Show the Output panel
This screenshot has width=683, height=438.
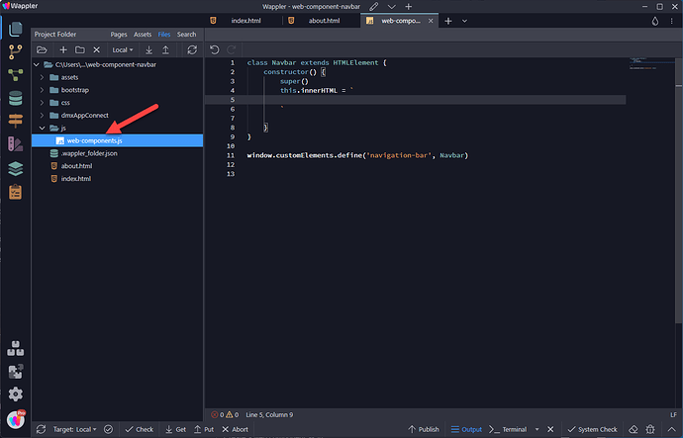[x=466, y=429]
